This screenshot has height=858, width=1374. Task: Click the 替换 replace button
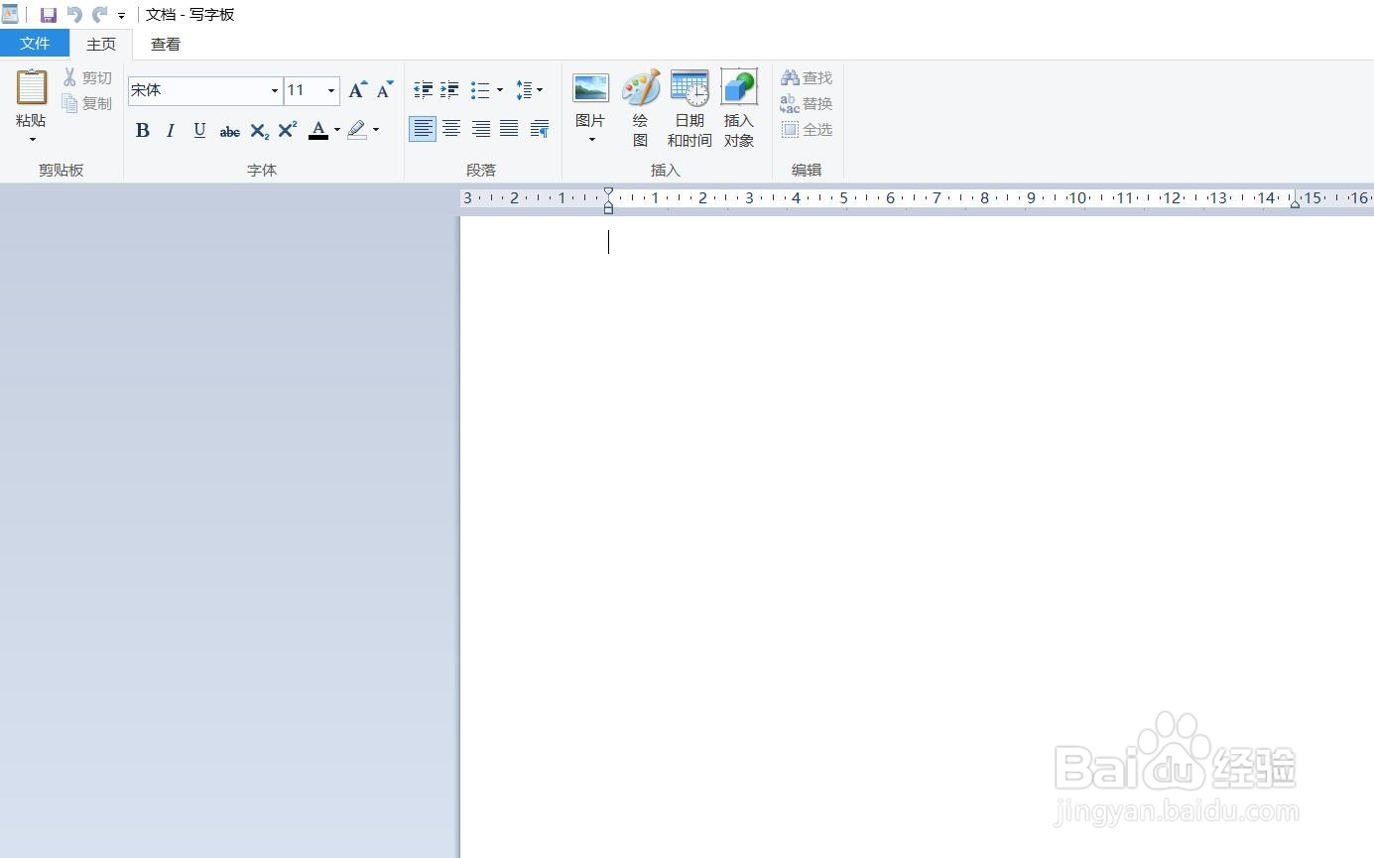(807, 103)
